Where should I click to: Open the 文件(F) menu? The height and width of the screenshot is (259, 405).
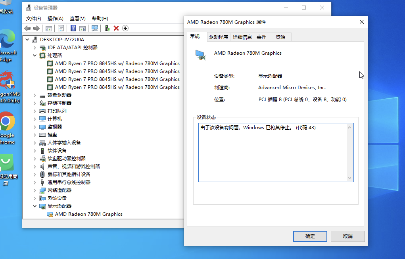tap(34, 19)
